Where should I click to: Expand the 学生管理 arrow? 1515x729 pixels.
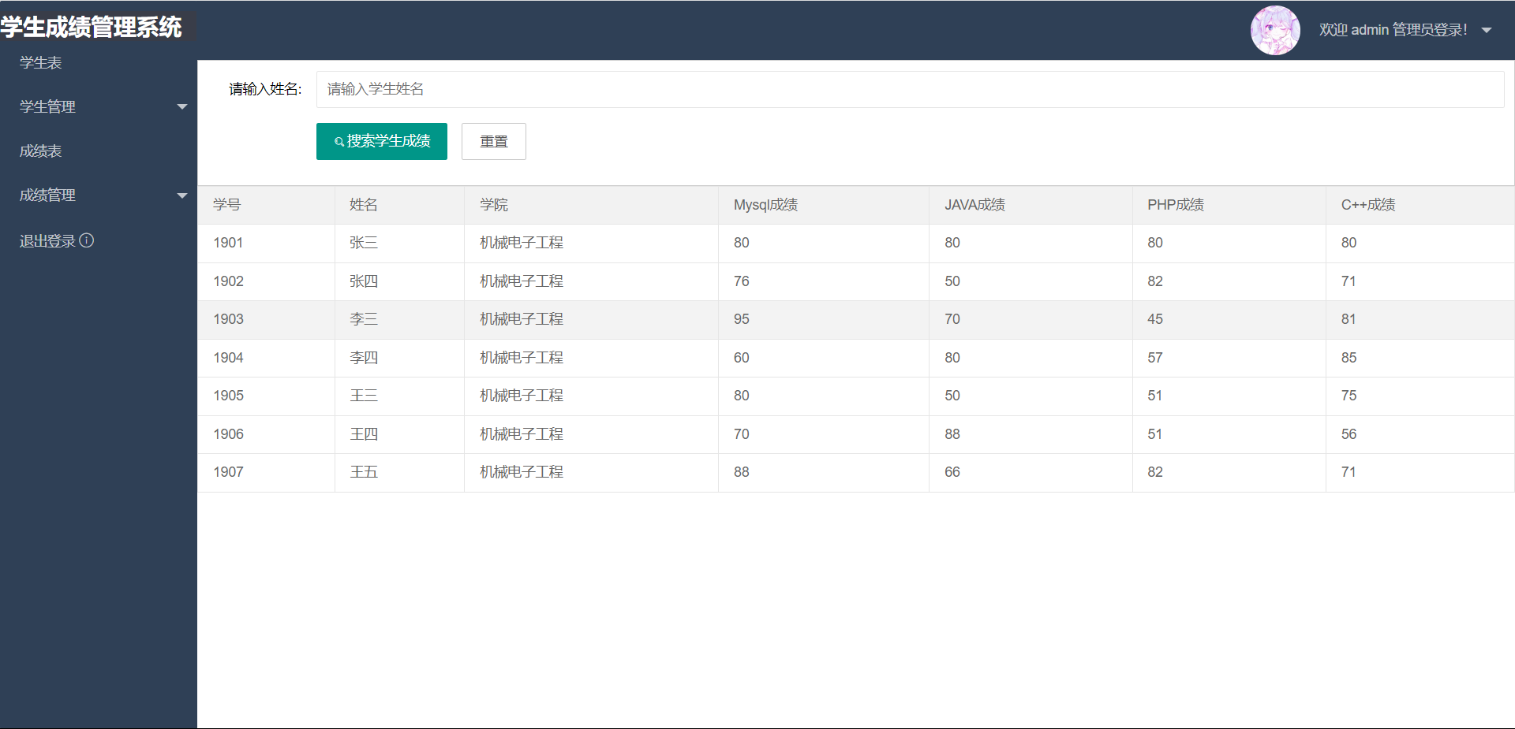click(x=182, y=107)
